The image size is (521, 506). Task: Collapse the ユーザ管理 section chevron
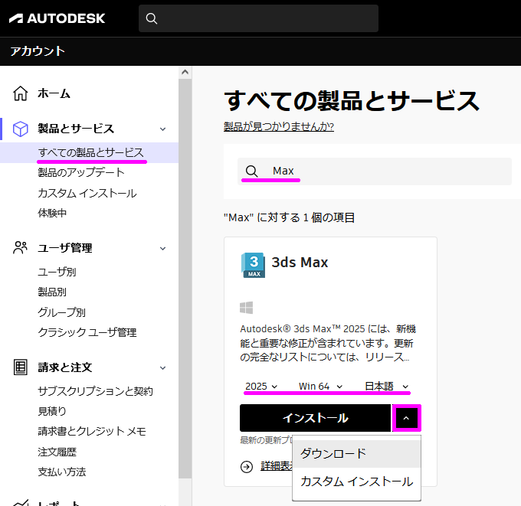[162, 248]
